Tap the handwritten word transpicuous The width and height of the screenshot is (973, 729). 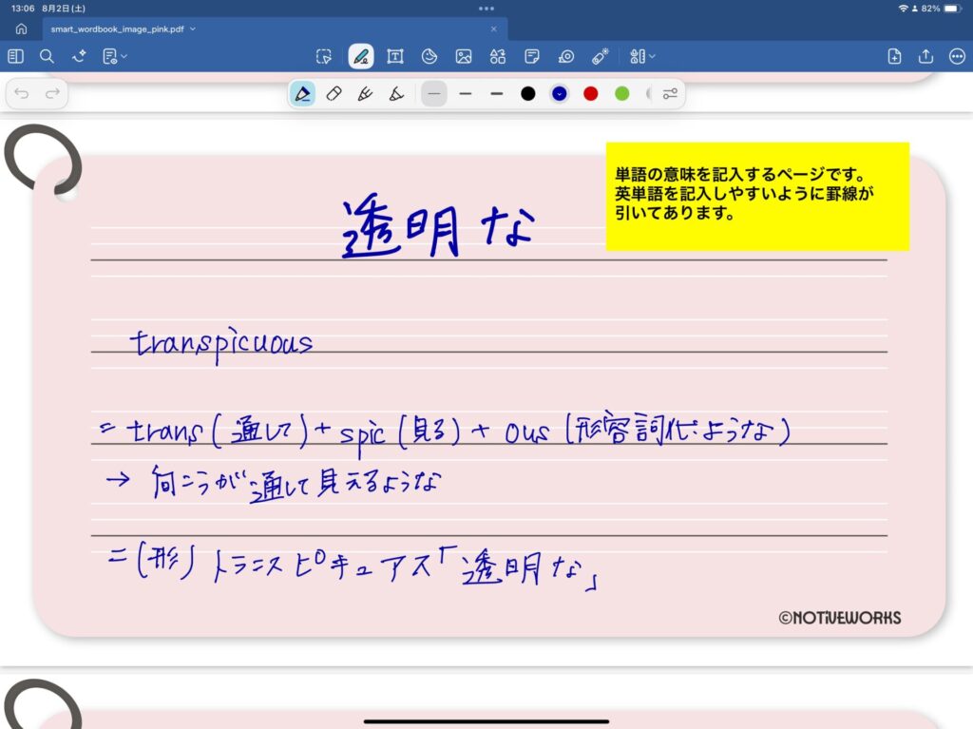pos(220,345)
